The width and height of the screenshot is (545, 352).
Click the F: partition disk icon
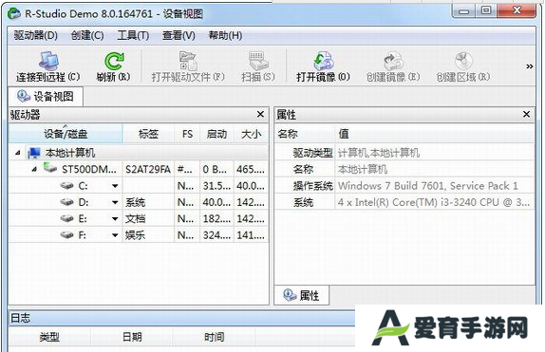pos(66,235)
